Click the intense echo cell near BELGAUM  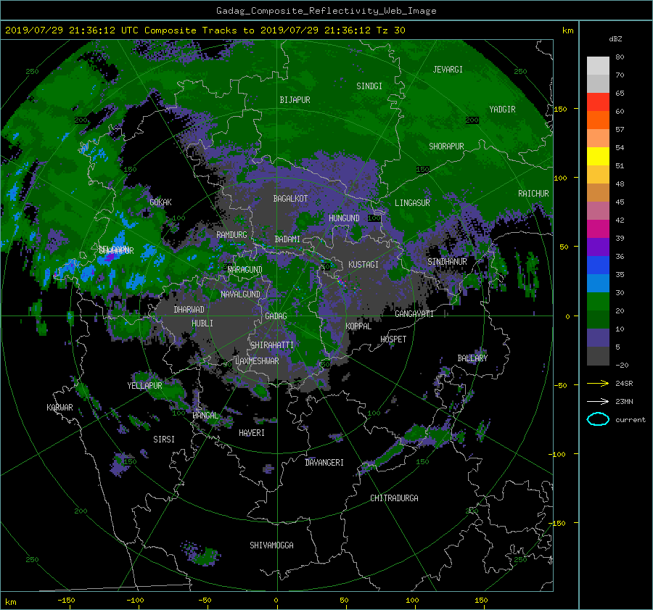(110, 257)
